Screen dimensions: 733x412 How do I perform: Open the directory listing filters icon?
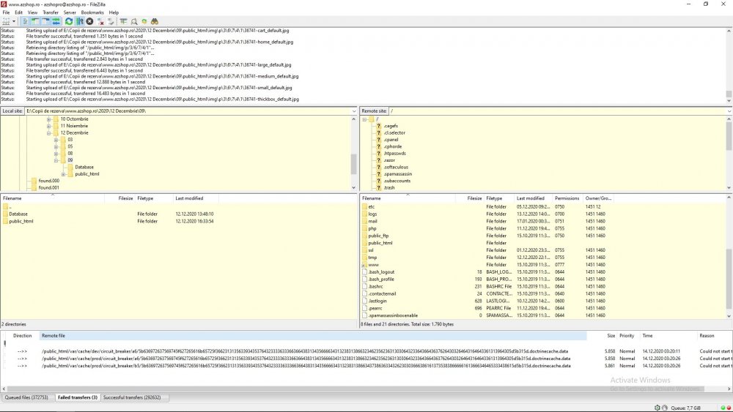[124, 21]
